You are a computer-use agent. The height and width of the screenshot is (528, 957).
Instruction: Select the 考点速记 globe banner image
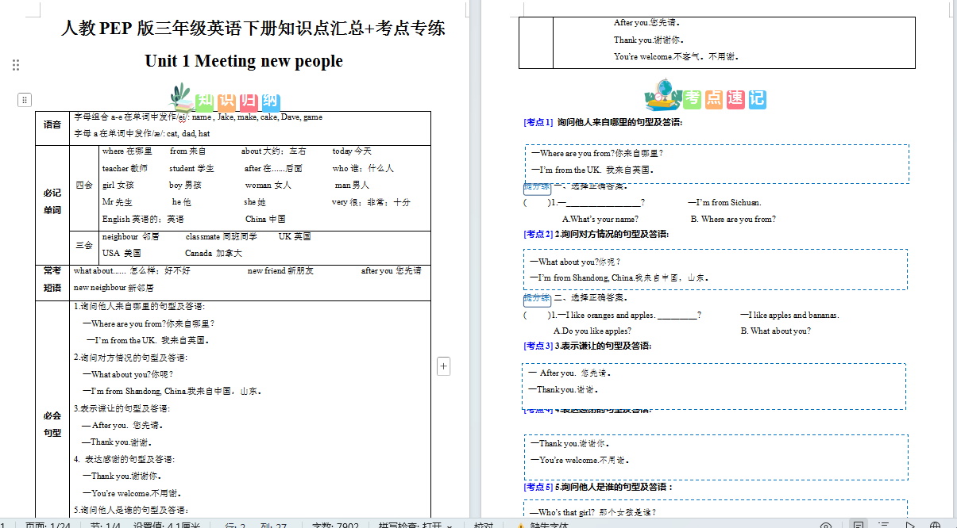705,96
